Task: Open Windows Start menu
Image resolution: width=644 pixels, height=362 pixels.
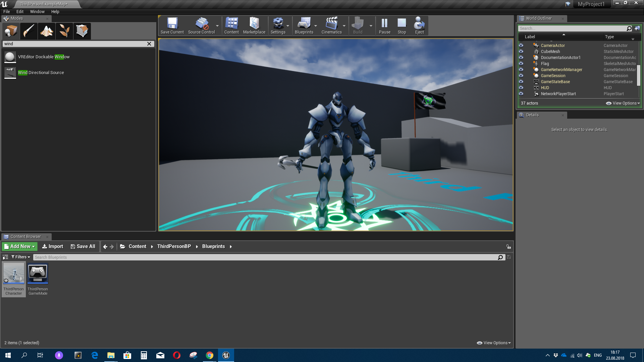Action: [x=8, y=355]
